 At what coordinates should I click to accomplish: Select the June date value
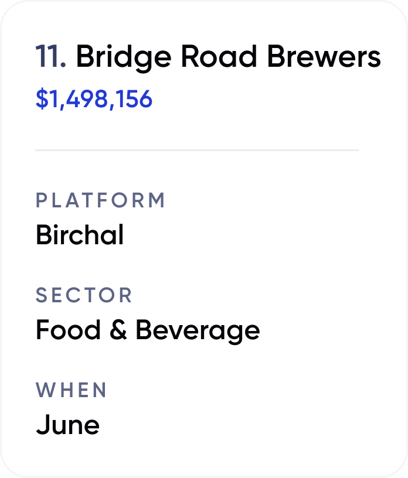(x=68, y=424)
